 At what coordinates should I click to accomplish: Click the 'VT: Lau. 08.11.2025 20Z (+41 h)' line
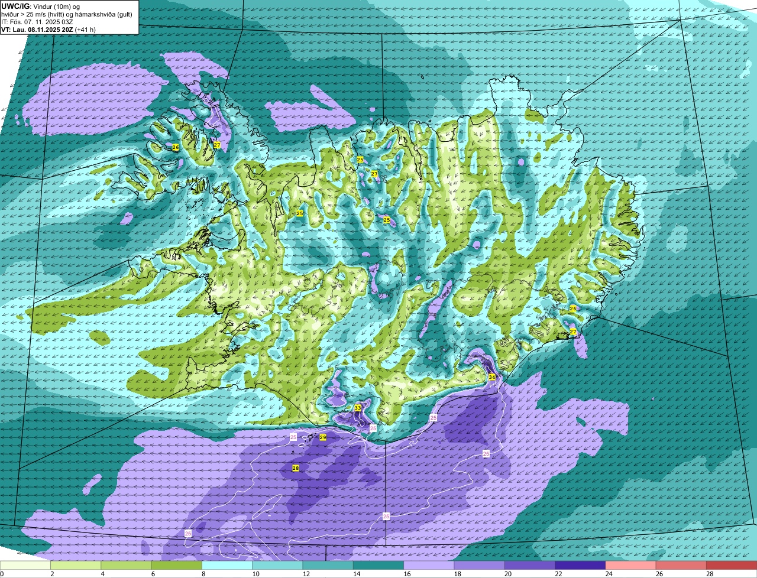[48, 29]
